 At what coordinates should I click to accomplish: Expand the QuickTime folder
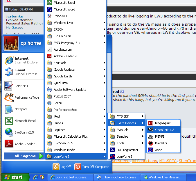tap(76, 83)
